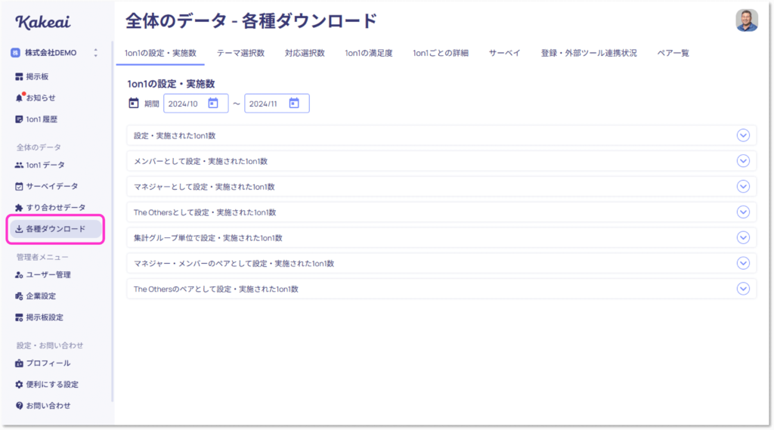
Task: Click the お知らせ bell icon
Action: pos(19,97)
